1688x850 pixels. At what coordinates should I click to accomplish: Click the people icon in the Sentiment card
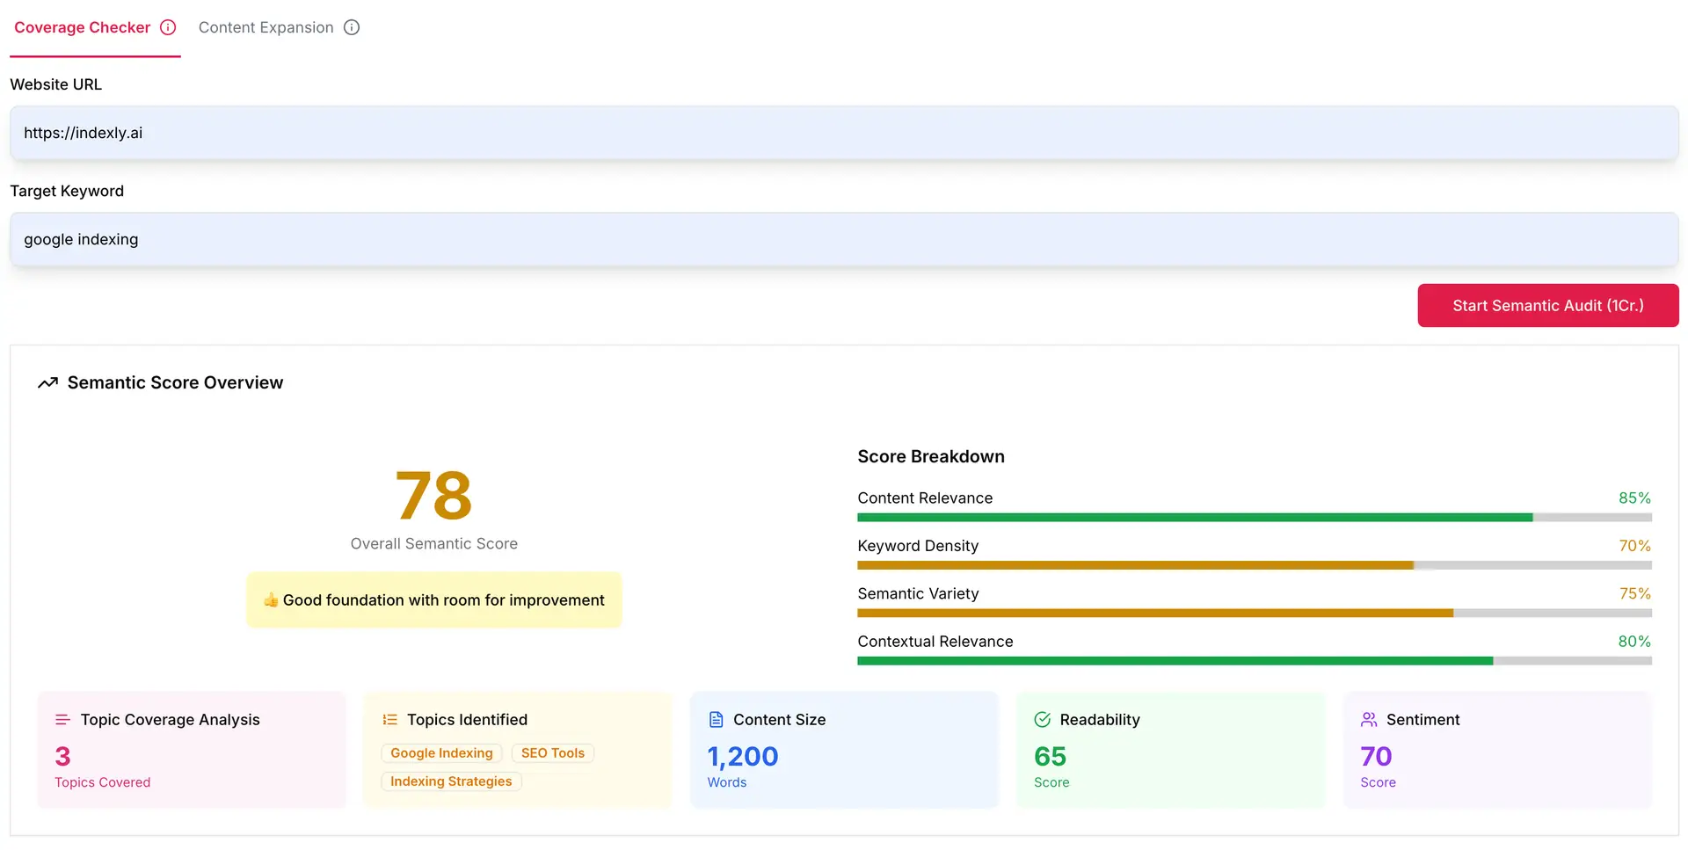pos(1368,719)
